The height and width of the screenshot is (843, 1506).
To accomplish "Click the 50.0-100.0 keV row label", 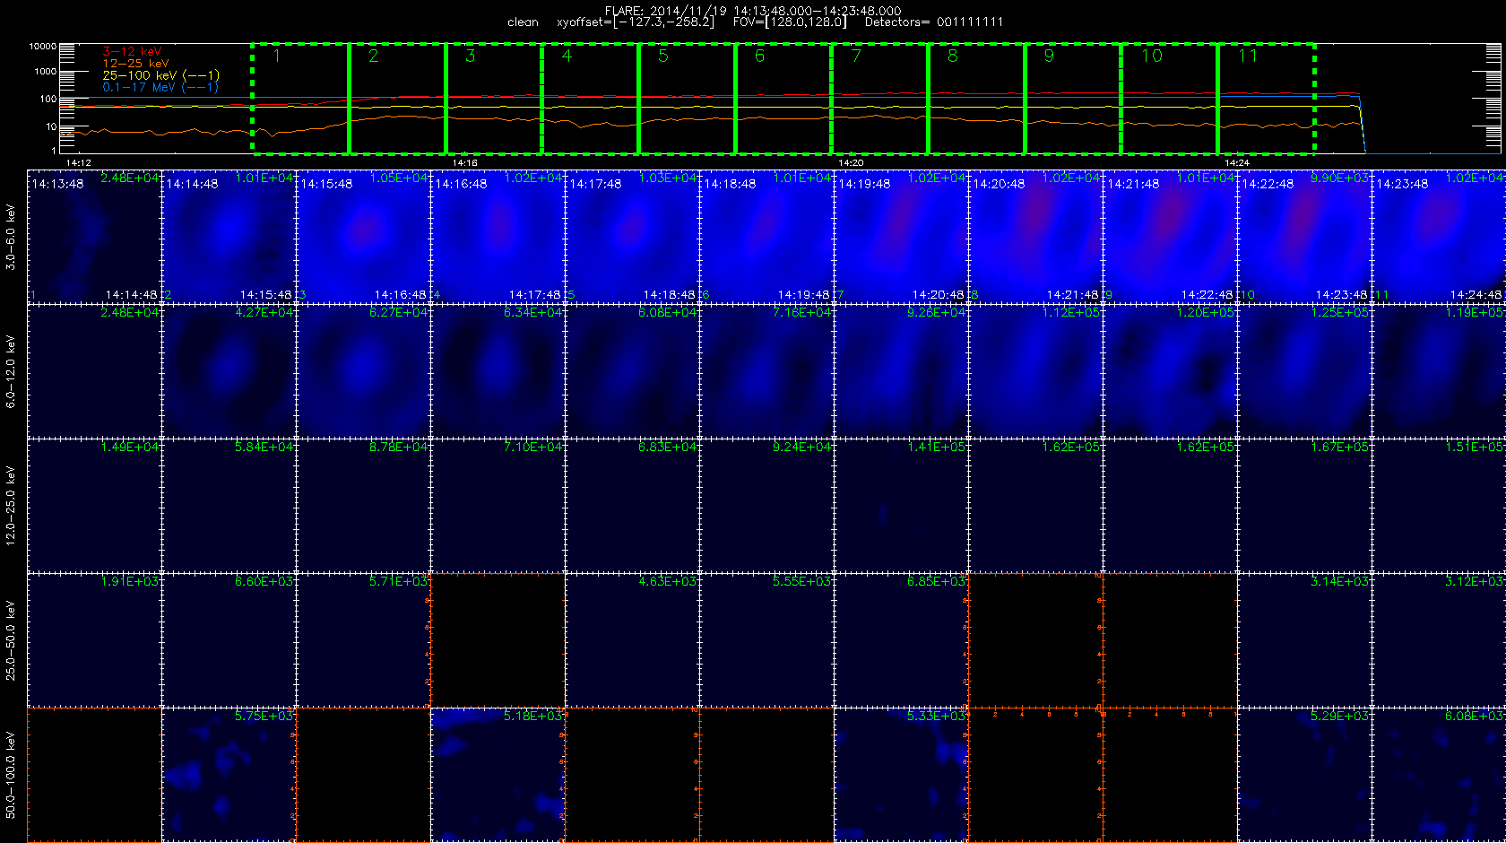I will (x=11, y=775).
